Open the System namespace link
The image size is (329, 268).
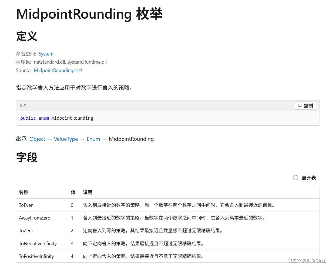(x=46, y=54)
